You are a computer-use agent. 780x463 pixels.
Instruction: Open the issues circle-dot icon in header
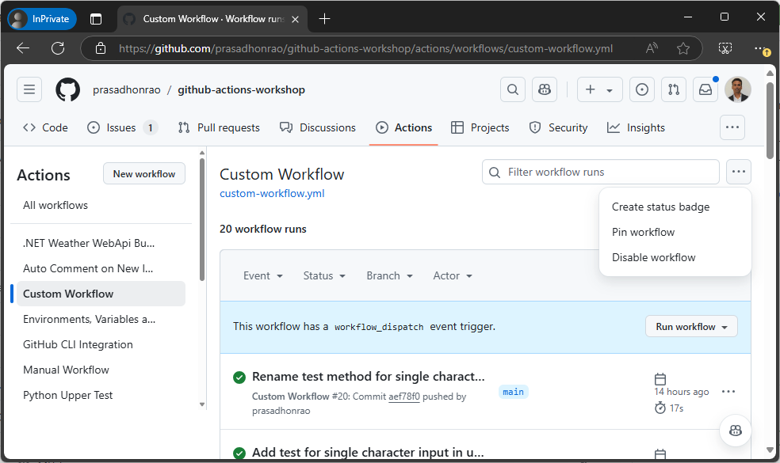[642, 89]
